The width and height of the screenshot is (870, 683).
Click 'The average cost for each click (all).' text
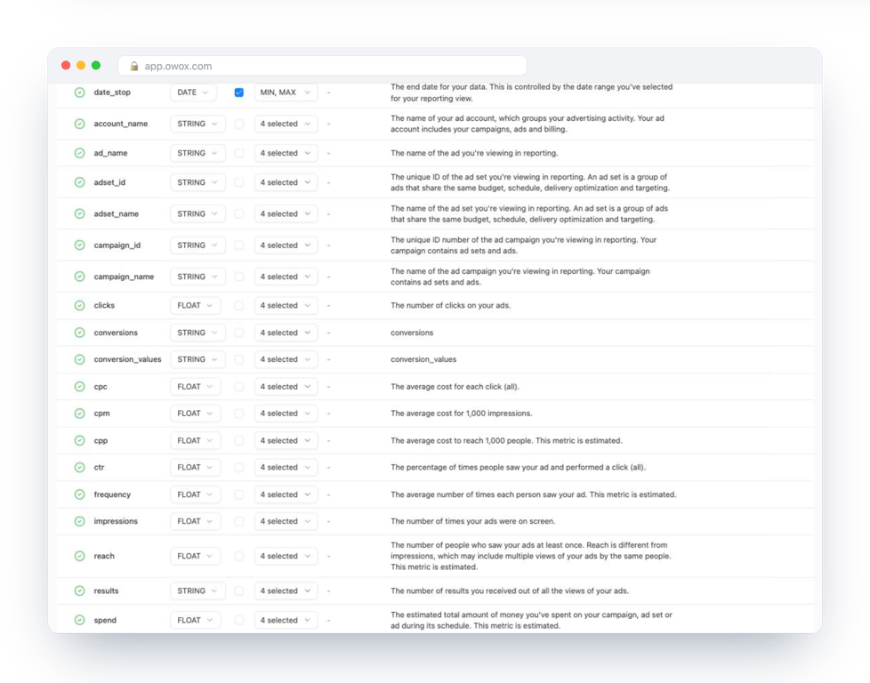[455, 386]
